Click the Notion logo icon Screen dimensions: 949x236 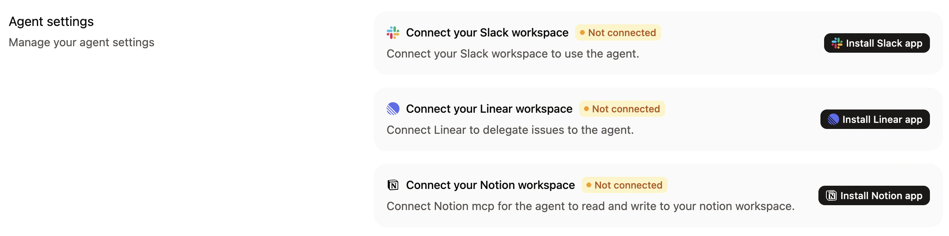click(393, 185)
